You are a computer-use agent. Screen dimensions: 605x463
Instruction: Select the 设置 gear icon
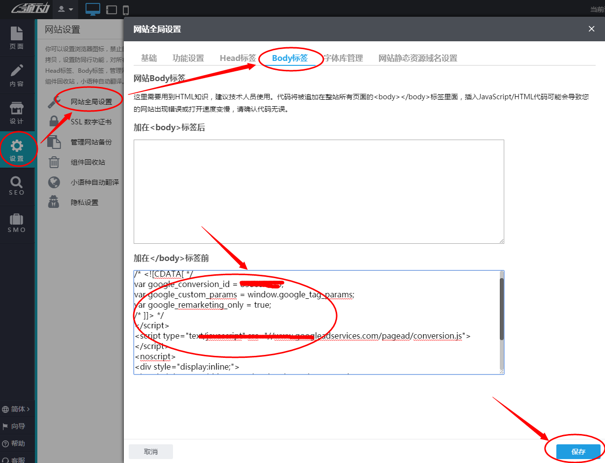pyautogui.click(x=17, y=148)
